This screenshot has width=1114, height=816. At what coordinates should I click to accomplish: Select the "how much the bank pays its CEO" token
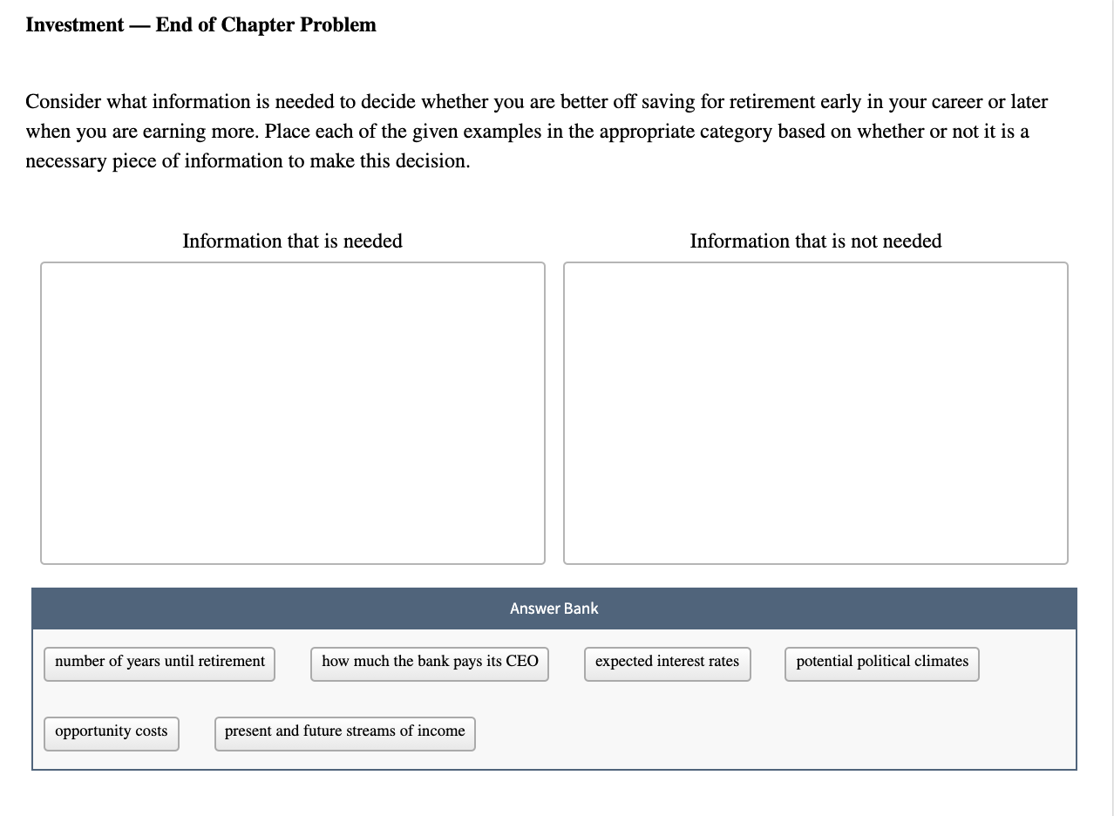[431, 662]
